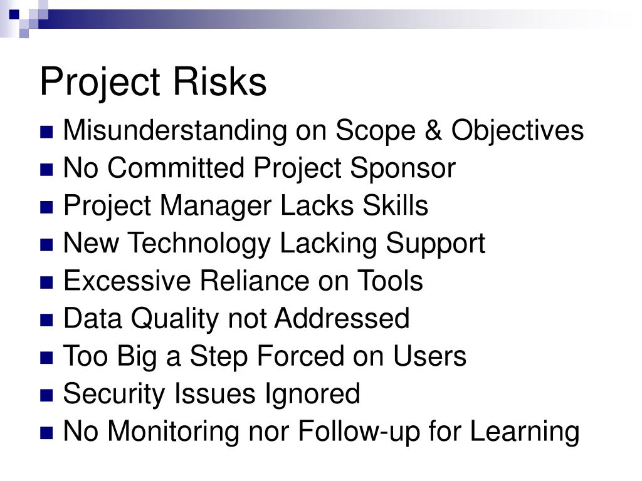Select the line No Committed Project Sponsor

click(x=260, y=170)
